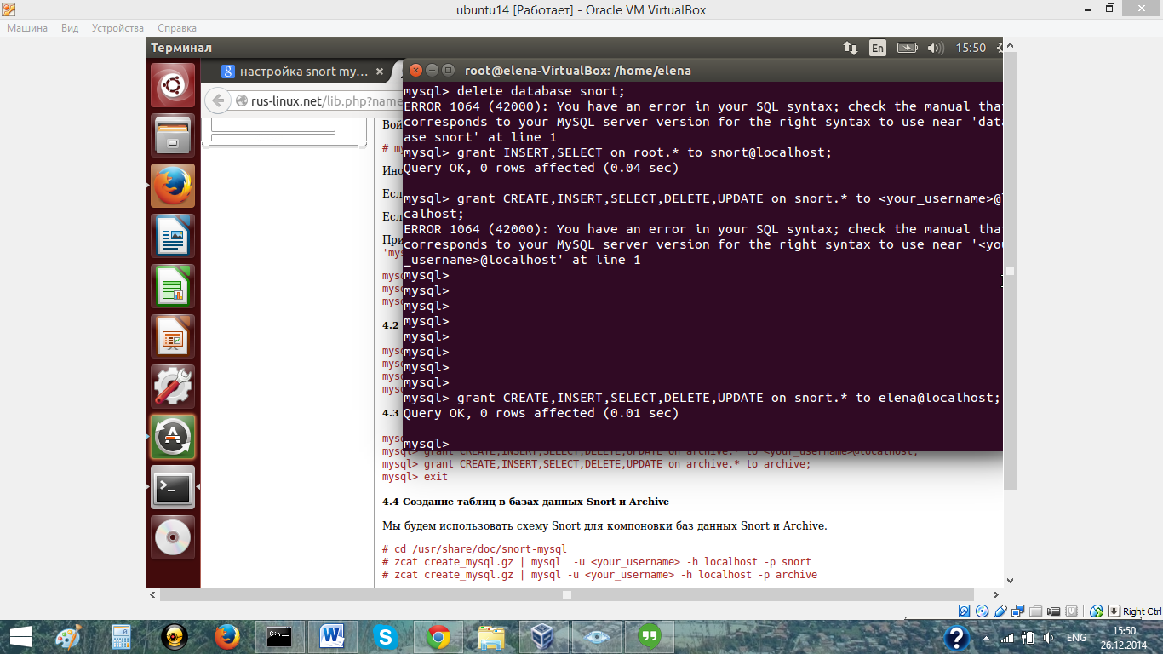Open LibreOffice Calc from the launcher

click(173, 286)
